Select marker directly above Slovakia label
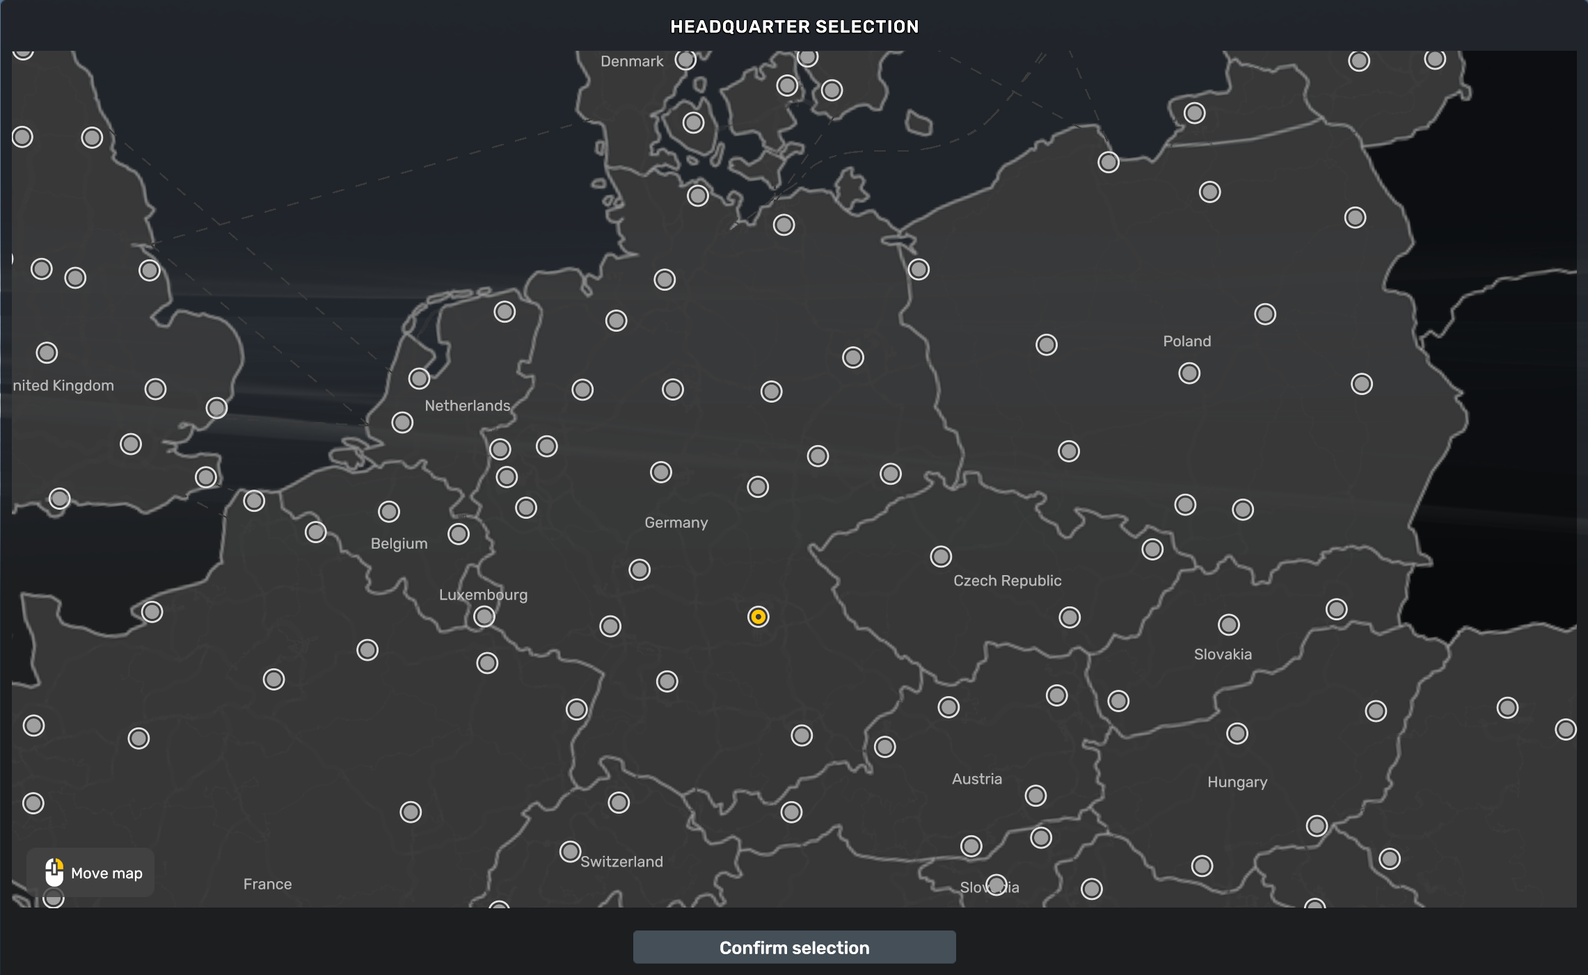Viewport: 1588px width, 975px height. [x=1228, y=625]
